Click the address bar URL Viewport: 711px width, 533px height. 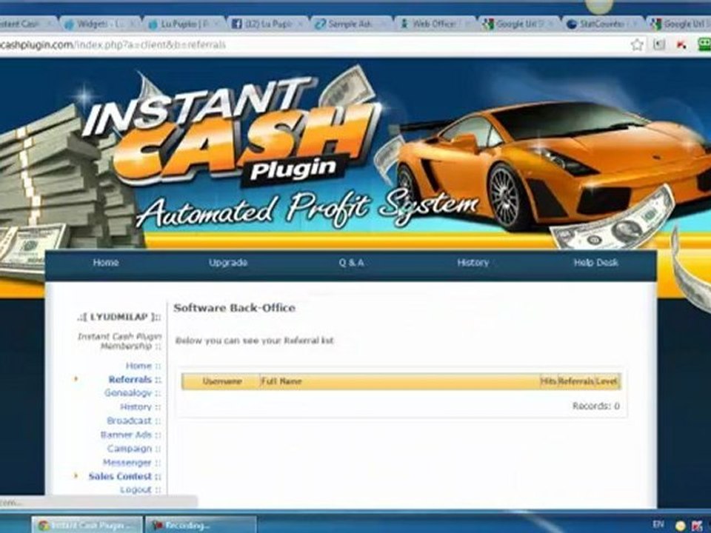tap(113, 45)
